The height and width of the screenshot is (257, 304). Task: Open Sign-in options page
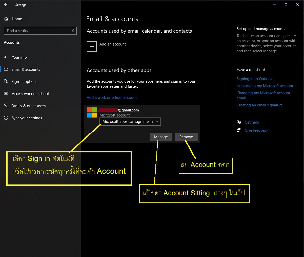(x=24, y=81)
